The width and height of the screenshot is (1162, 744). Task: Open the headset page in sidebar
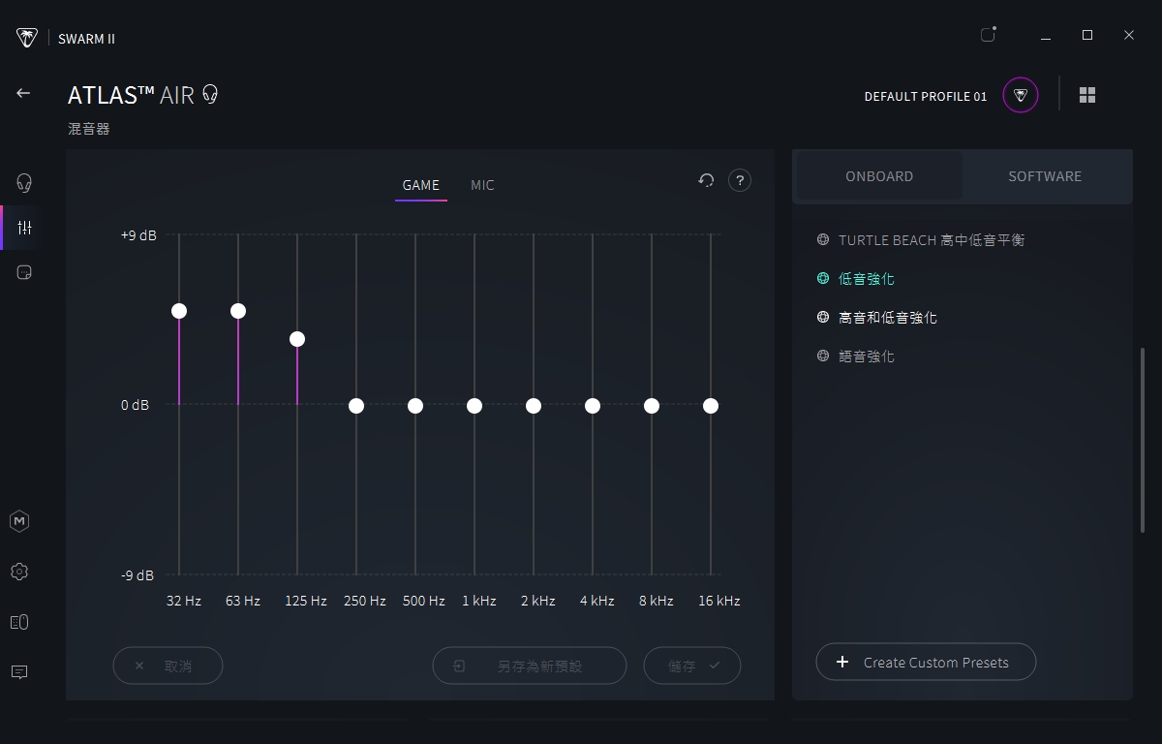click(25, 183)
